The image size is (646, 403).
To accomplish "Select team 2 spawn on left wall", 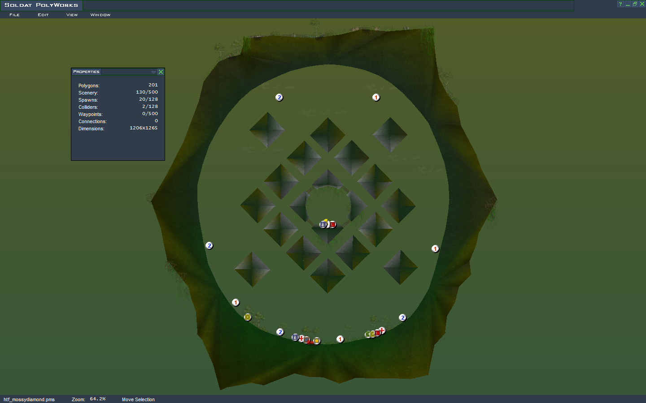I will tap(209, 246).
